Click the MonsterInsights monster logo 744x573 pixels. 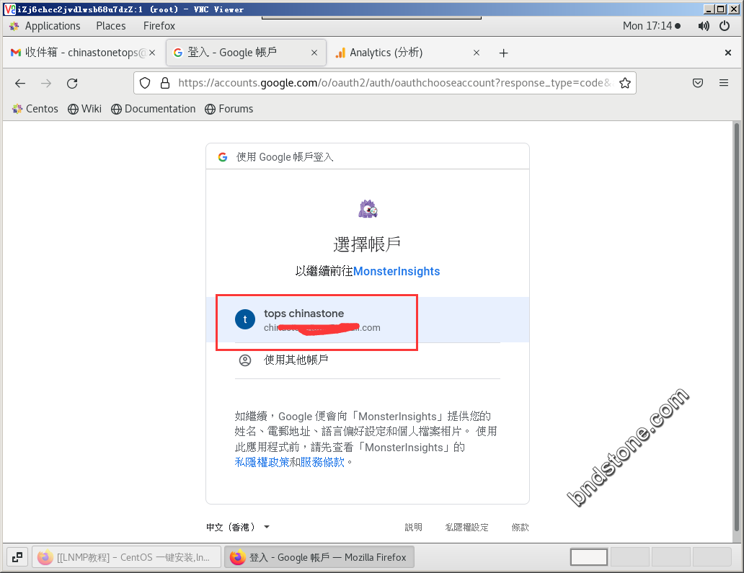[x=368, y=209]
